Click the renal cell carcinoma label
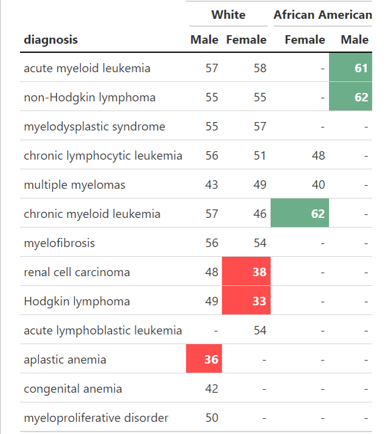 77,272
